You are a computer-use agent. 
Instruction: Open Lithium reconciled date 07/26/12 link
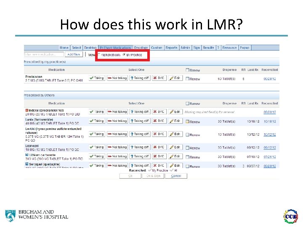tap(270, 157)
